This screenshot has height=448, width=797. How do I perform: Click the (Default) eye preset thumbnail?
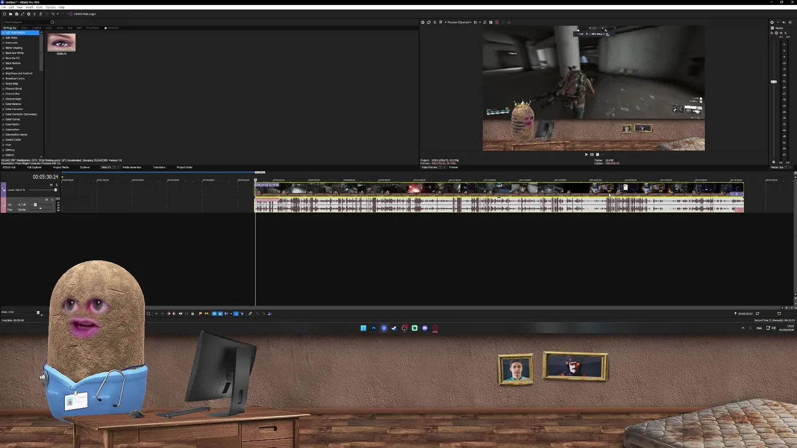[x=61, y=43]
